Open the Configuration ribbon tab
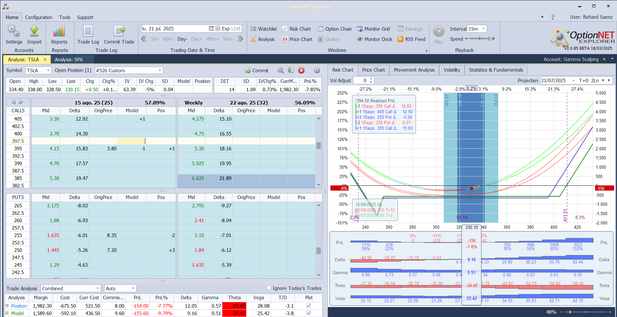617x317 pixels. coord(39,17)
